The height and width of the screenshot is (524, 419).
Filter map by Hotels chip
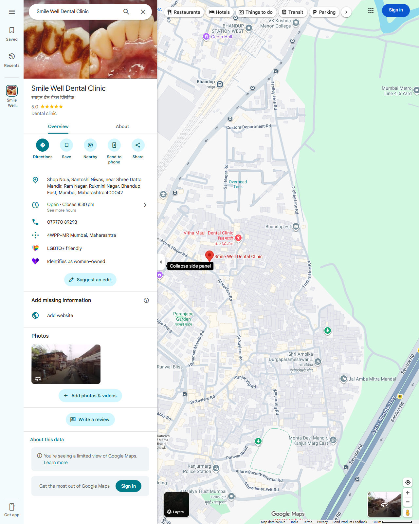pos(219,12)
